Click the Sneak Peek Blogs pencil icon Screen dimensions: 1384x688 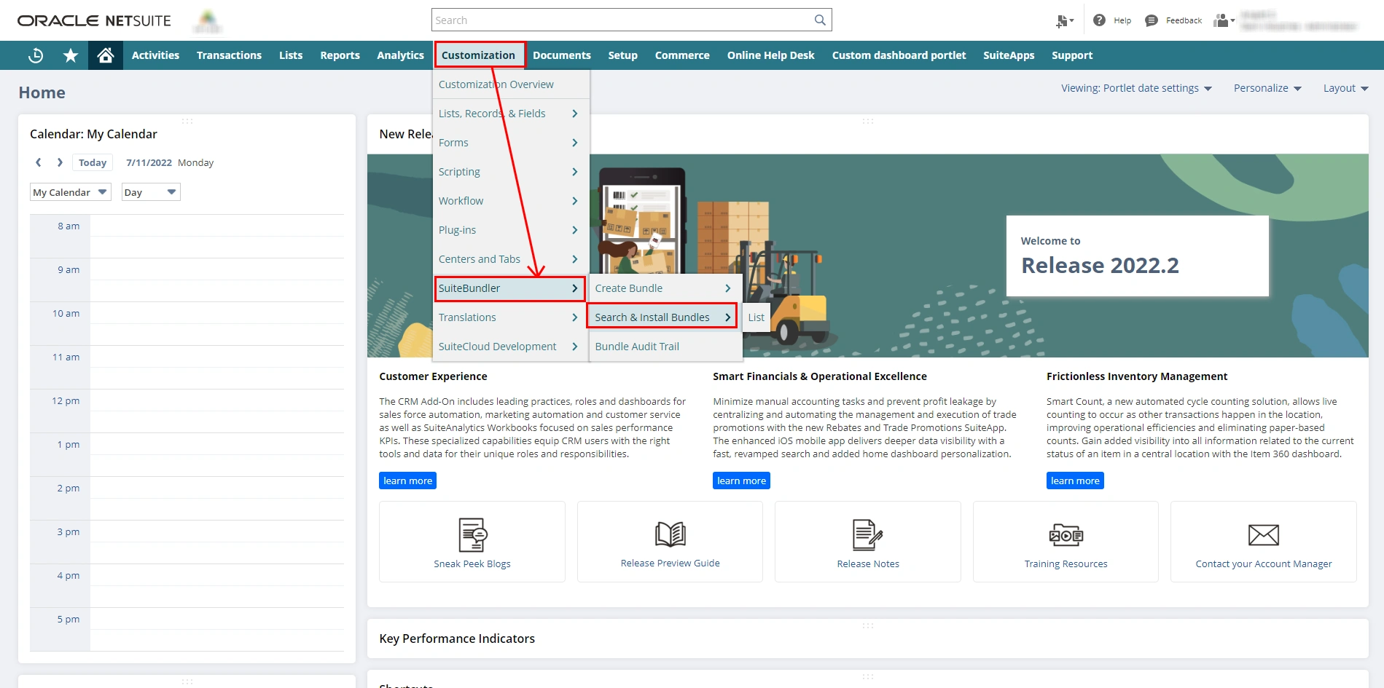coord(472,535)
